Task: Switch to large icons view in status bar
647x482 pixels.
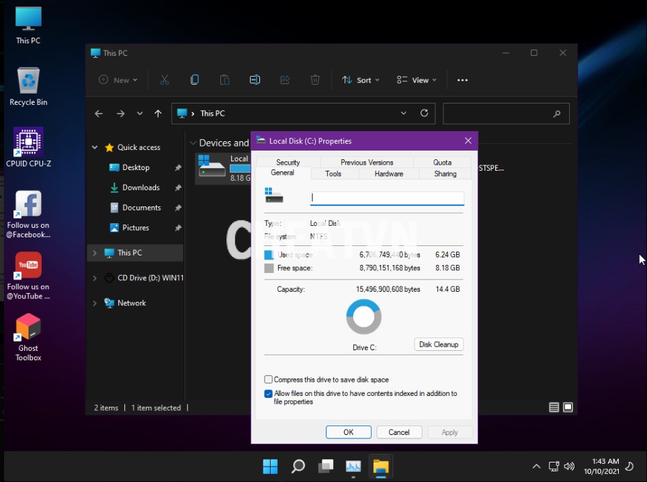Action: (568, 407)
